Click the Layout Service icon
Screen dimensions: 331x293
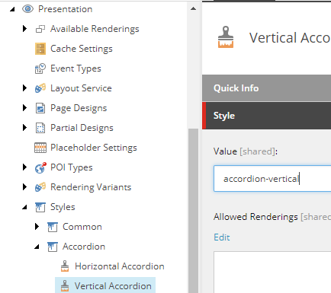40,88
